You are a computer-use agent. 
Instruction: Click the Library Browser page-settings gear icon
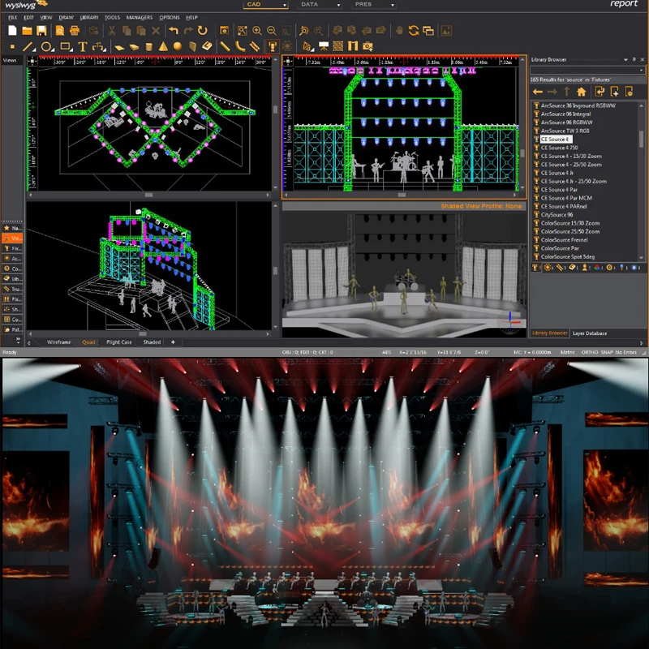click(629, 92)
